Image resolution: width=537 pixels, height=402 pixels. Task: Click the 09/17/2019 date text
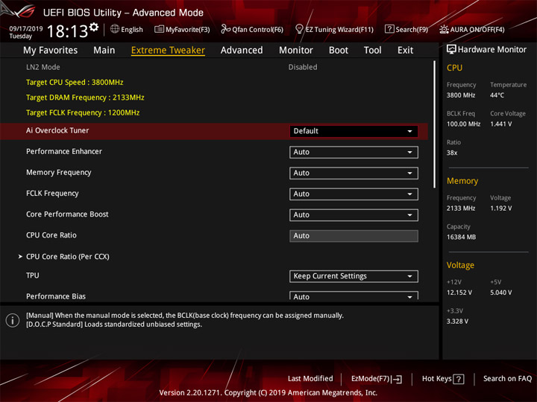click(x=26, y=28)
